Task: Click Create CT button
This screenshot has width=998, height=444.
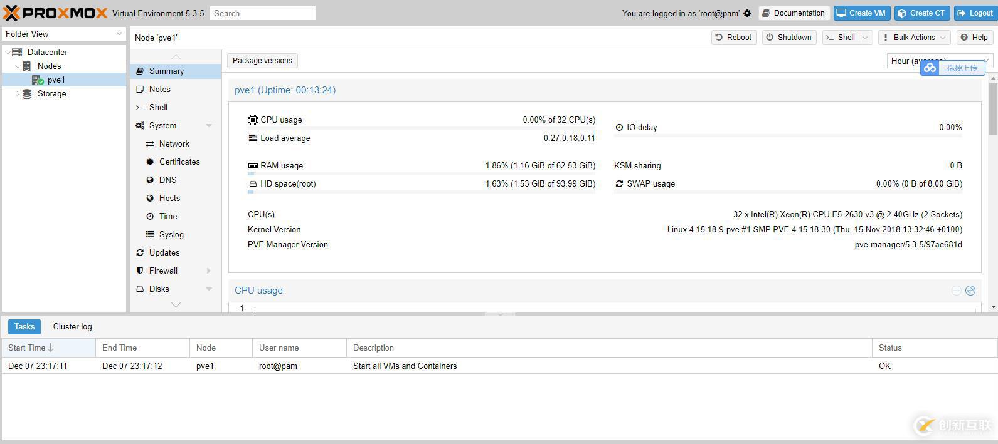Action: point(921,13)
